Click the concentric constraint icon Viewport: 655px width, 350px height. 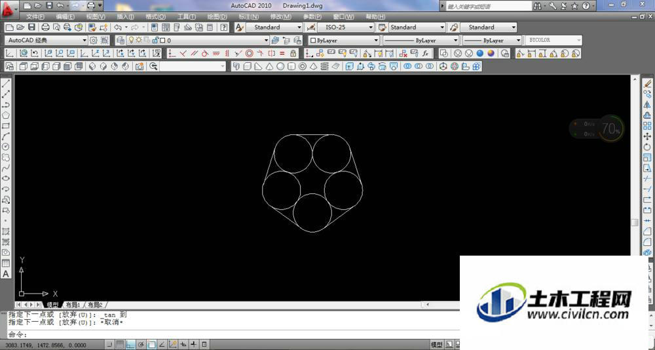(x=250, y=53)
